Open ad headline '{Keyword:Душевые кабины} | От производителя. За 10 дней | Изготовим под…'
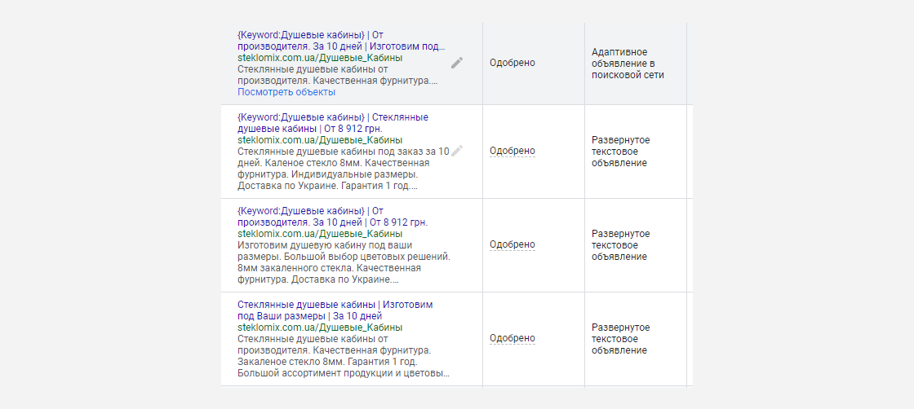This screenshot has height=409, width=914. click(341, 41)
